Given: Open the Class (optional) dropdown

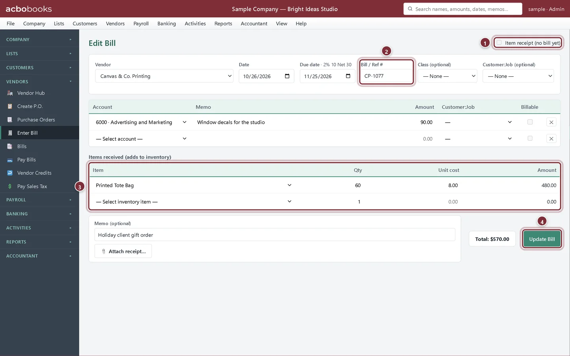Looking at the screenshot, I should coord(447,76).
